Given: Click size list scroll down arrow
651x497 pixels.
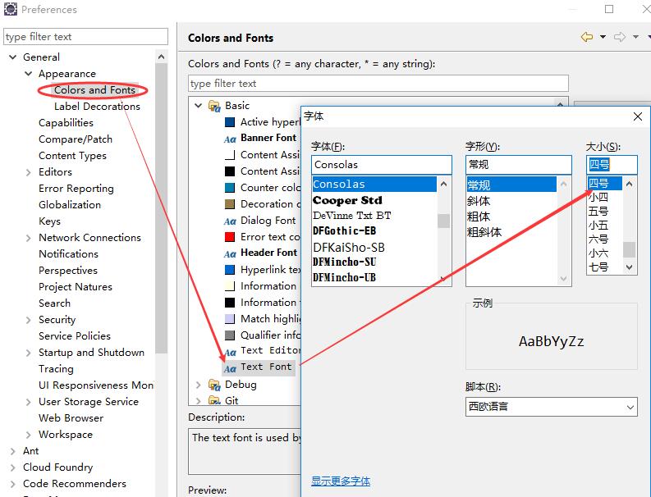Looking at the screenshot, I should coord(630,267).
